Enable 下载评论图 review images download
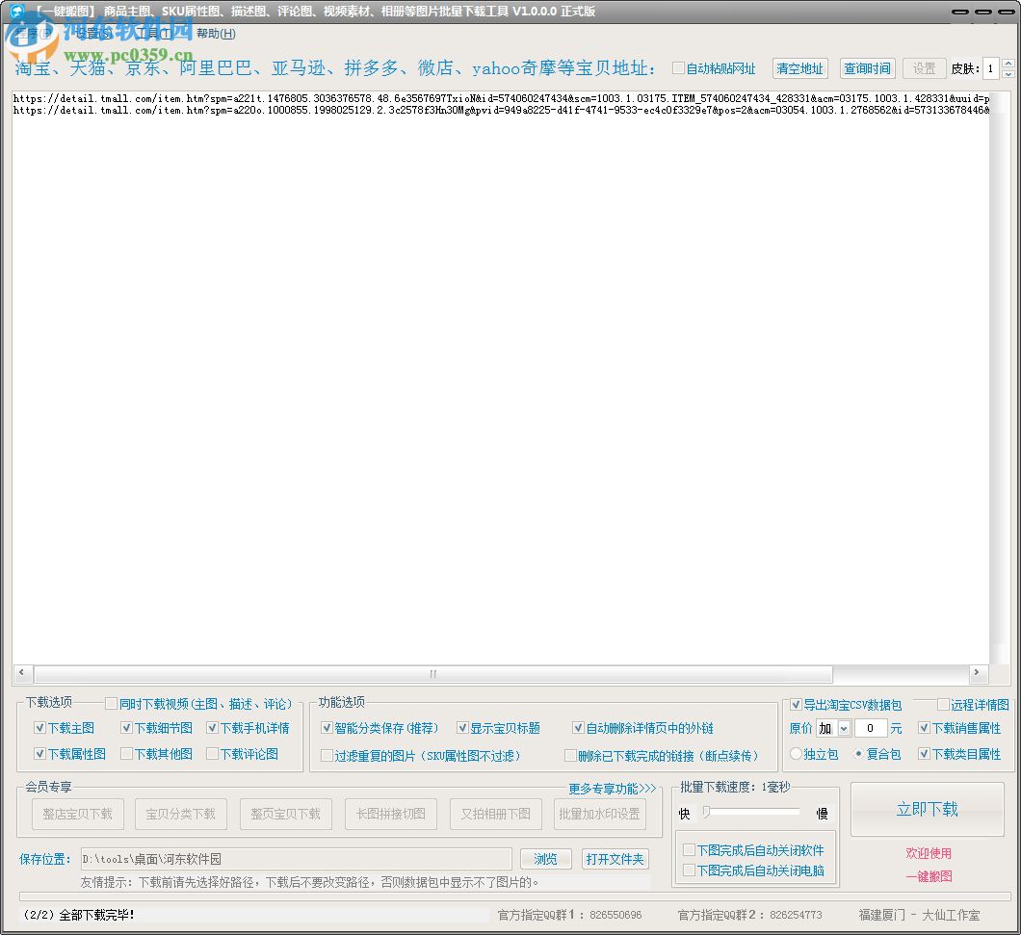Screen dimensions: 1021x935 (x=212, y=753)
